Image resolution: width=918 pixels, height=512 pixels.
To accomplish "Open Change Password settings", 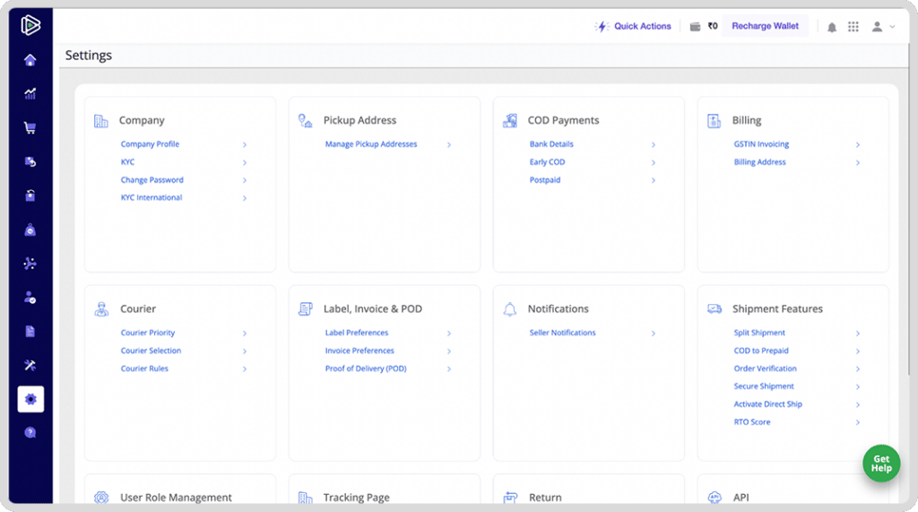I will [x=152, y=180].
